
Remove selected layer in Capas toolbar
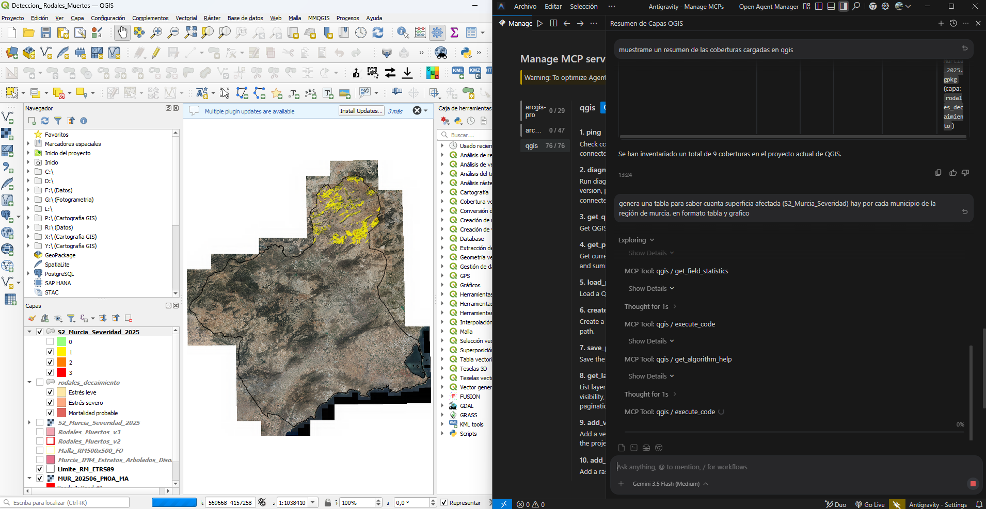(x=129, y=318)
